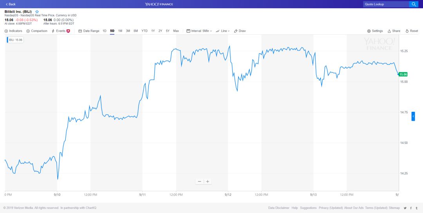Select the 2Y range

click(160, 31)
